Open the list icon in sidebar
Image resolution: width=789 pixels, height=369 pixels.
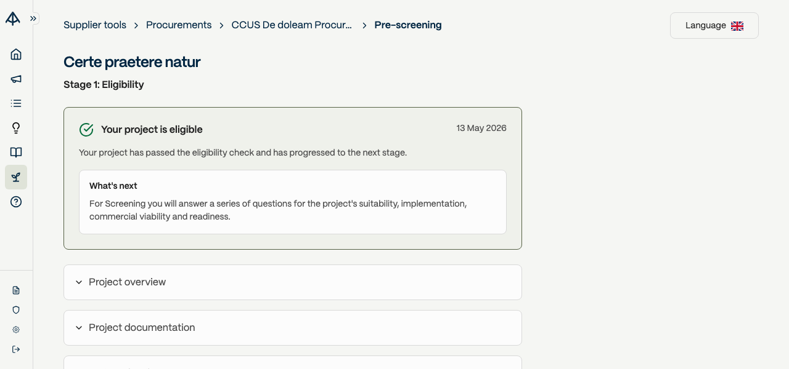click(16, 103)
